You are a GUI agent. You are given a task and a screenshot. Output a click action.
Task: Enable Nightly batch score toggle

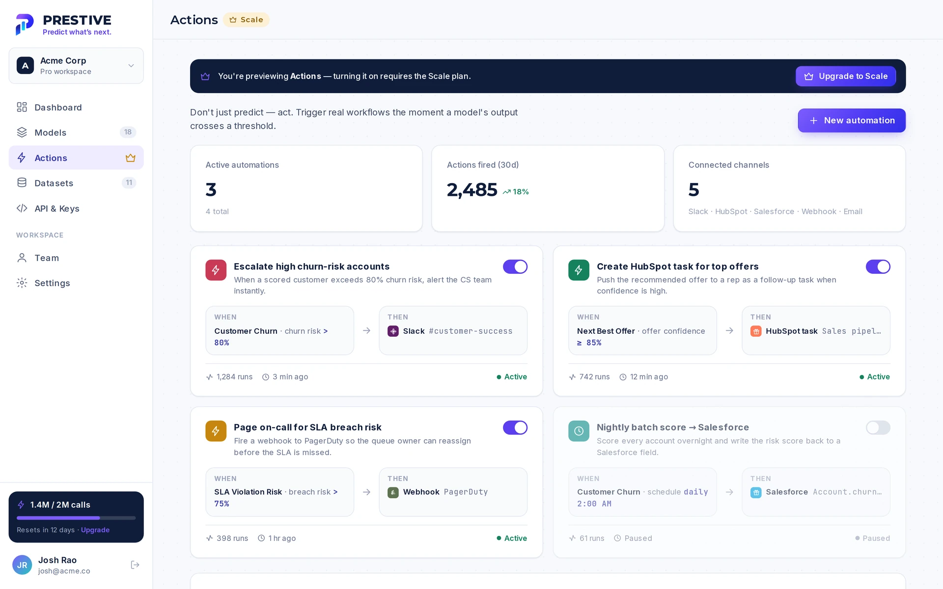[x=878, y=428]
